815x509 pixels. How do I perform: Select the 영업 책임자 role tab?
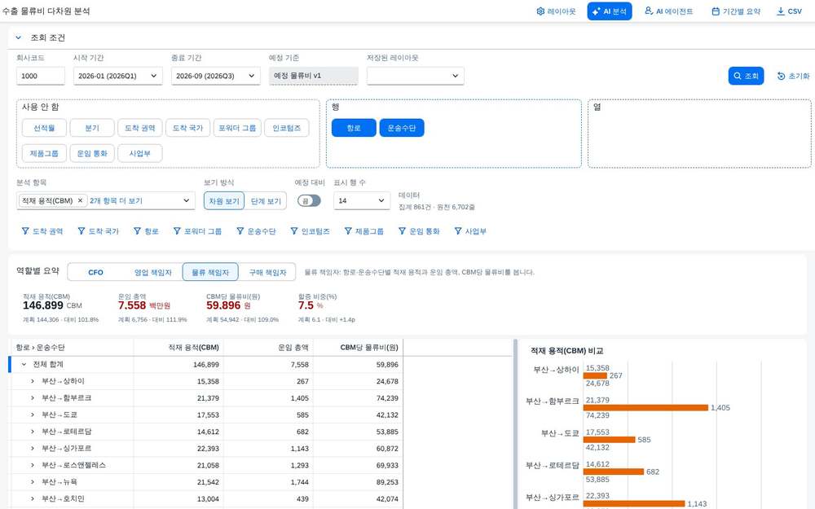(153, 272)
